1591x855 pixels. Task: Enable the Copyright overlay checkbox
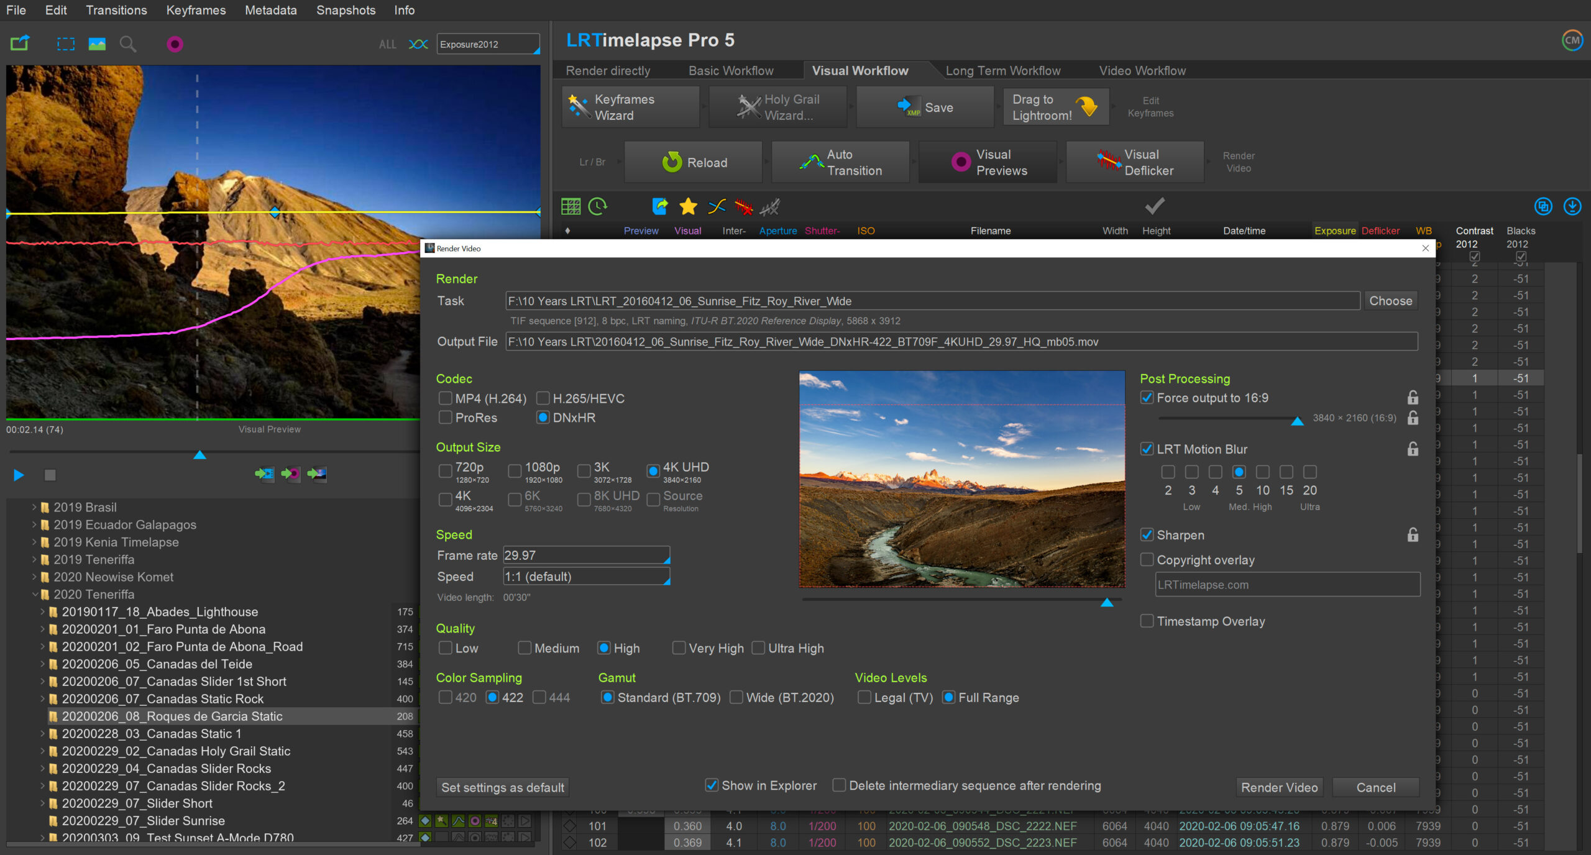[1147, 560]
